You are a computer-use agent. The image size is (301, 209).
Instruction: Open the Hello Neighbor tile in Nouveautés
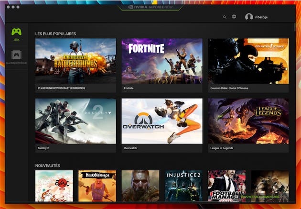click(x=97, y=186)
